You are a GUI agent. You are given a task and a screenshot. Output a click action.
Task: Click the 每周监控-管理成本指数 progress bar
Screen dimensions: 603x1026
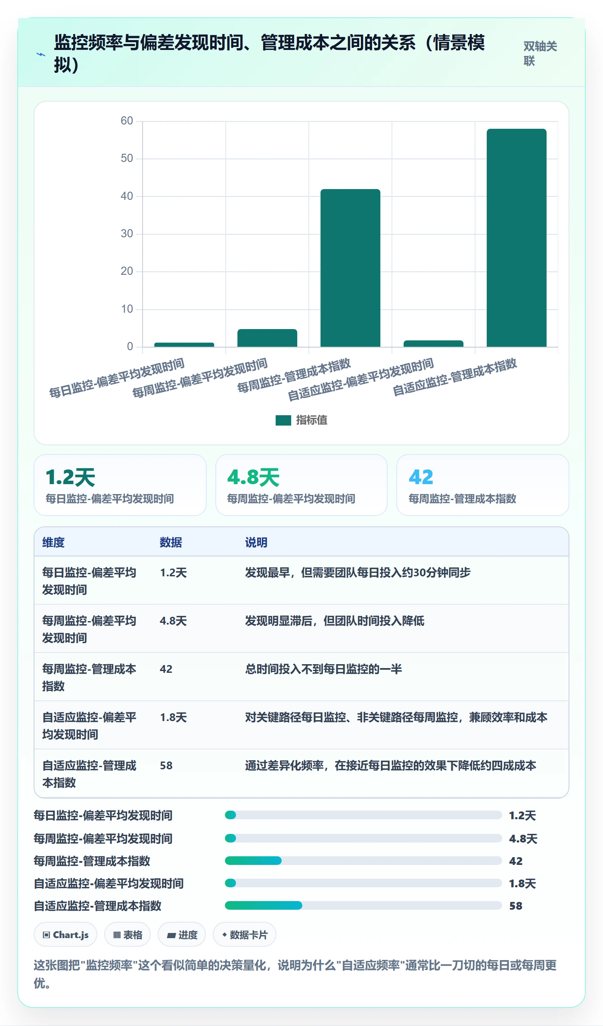tap(363, 861)
